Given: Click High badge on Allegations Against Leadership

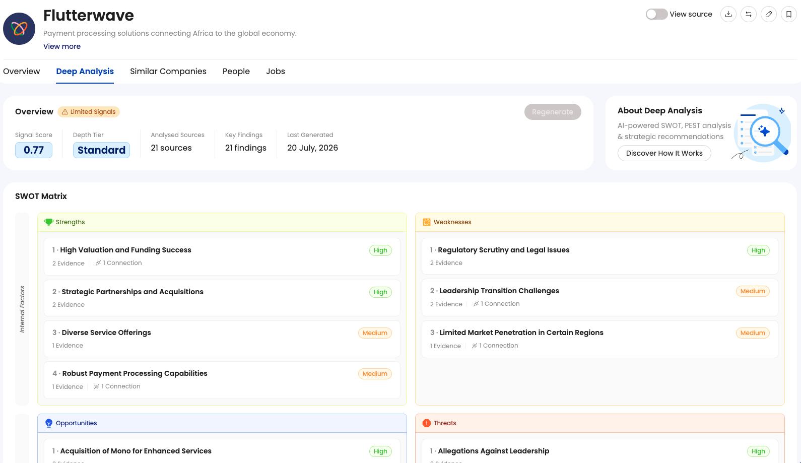Looking at the screenshot, I should coord(758,451).
